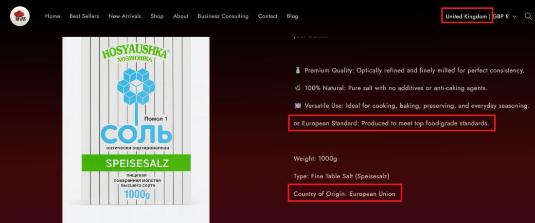Visit the Blog link
The height and width of the screenshot is (223, 535).
(292, 16)
